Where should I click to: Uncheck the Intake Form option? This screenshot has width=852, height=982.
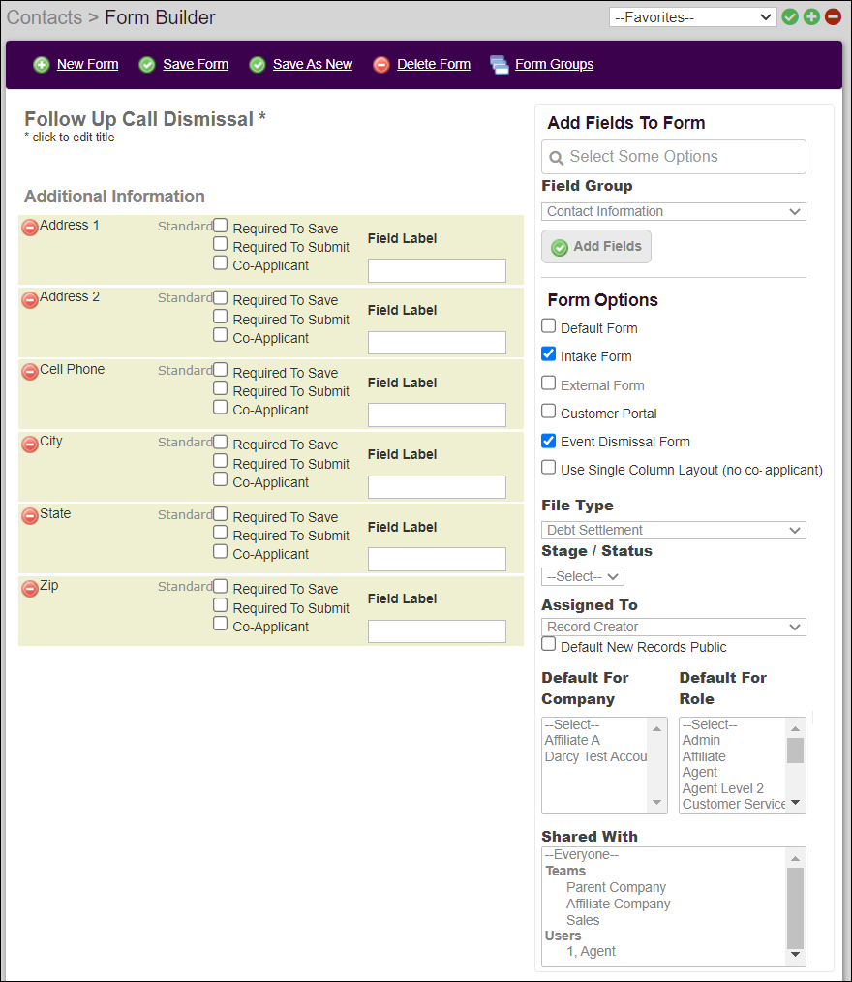point(548,353)
